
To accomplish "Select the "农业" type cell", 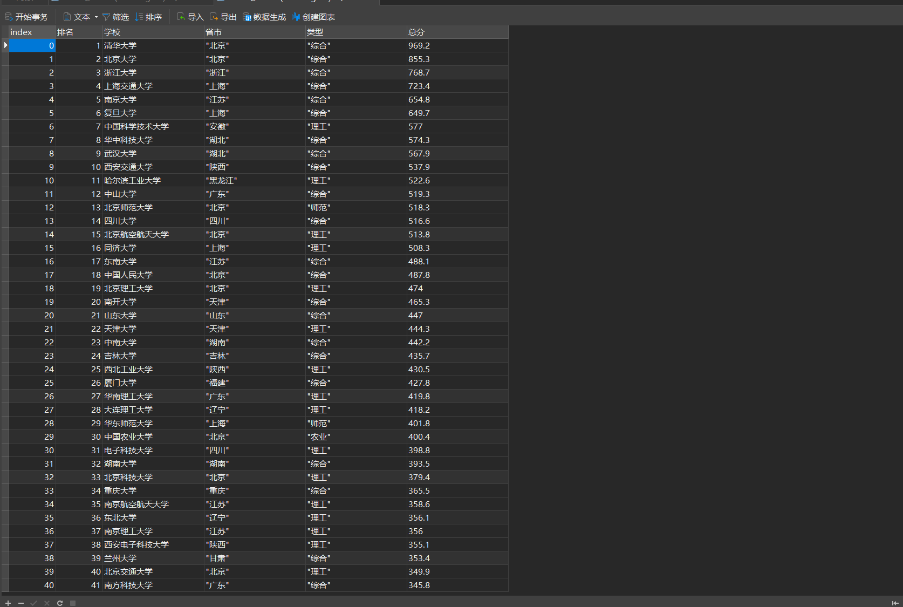I will click(x=356, y=437).
